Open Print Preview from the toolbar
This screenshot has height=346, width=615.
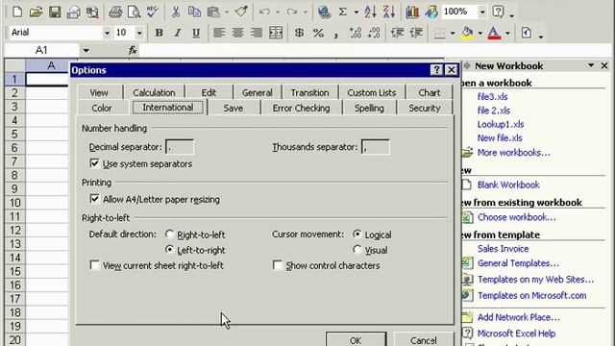(x=135, y=12)
